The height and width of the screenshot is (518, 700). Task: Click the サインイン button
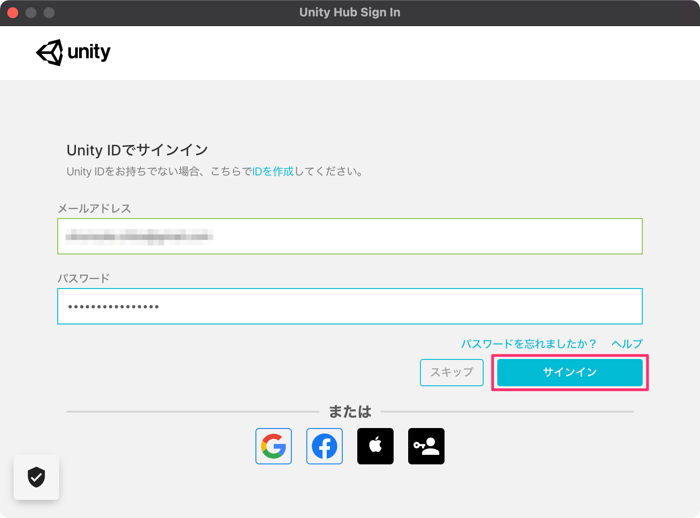tap(570, 373)
